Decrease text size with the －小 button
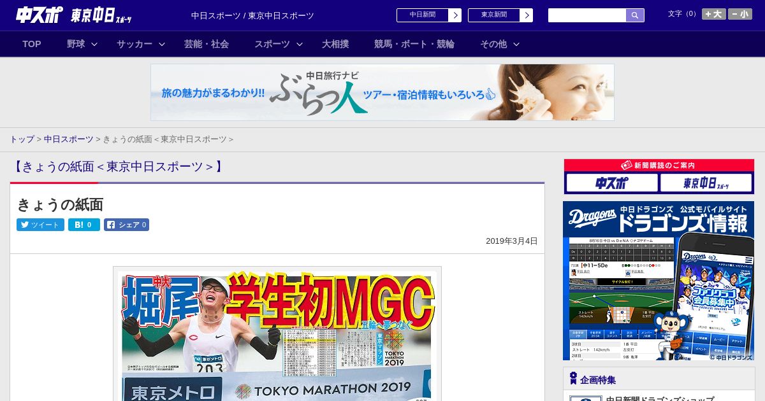 [x=740, y=14]
